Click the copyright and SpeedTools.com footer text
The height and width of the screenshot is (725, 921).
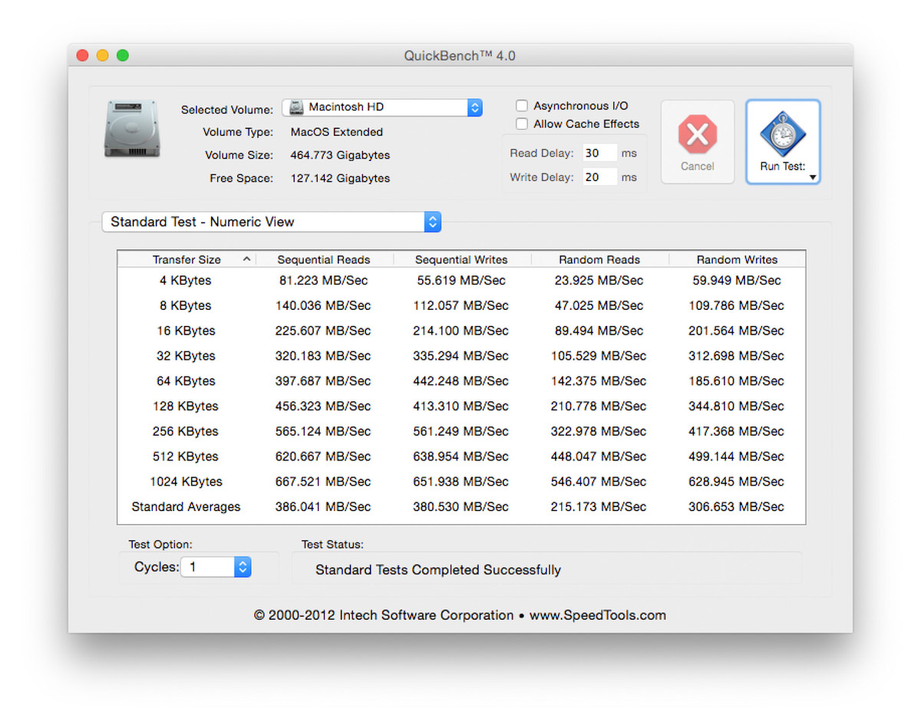coord(460,615)
